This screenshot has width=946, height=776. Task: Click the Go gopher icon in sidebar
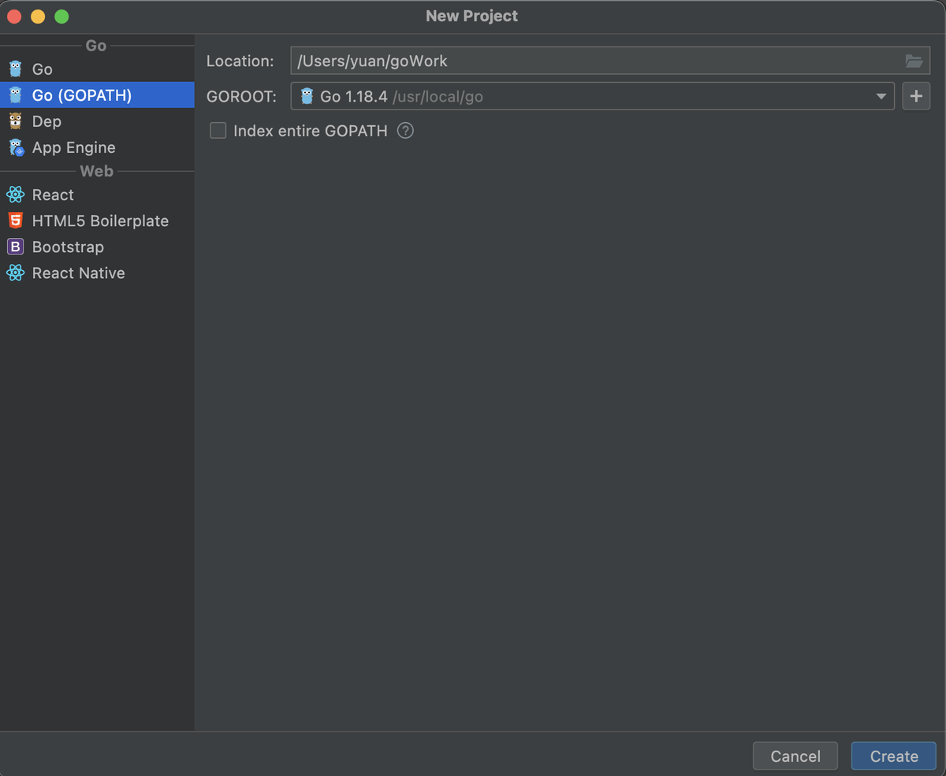click(16, 69)
